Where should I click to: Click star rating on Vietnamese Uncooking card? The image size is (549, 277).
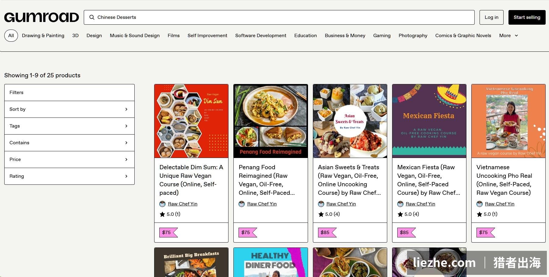(487, 214)
